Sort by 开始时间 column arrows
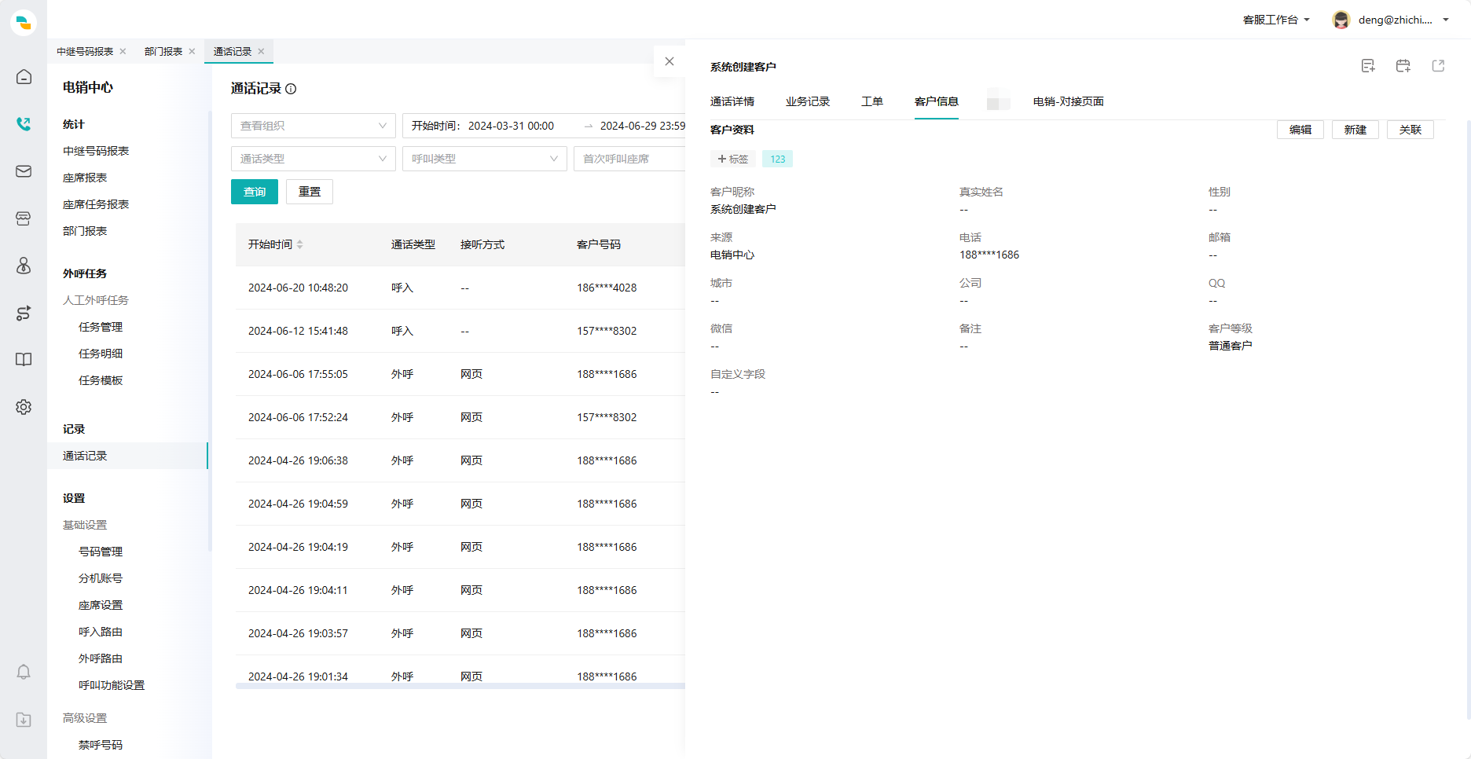1471x759 pixels. point(300,244)
